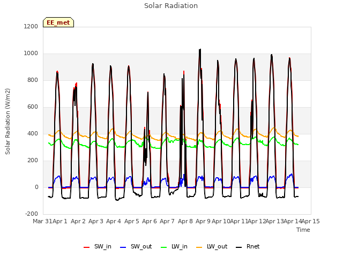The width and height of the screenshot is (343, 257).
Task: Click the black Rnet legend swatch
Action: pyautogui.click(x=239, y=247)
